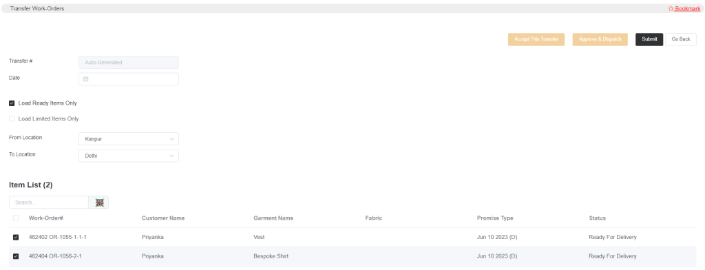Click the Transfer # auto-generated field
This screenshot has height=270, width=705.
[129, 63]
